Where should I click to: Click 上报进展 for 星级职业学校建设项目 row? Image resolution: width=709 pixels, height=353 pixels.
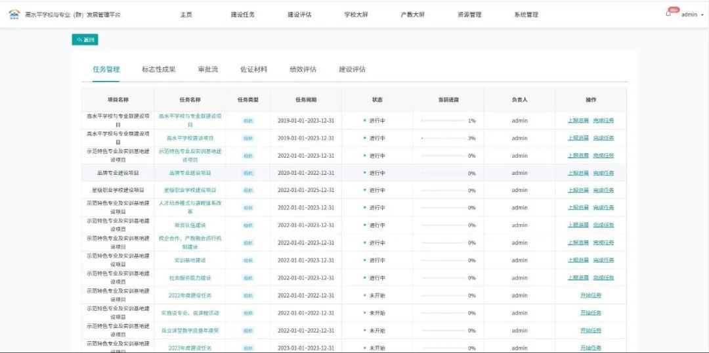(578, 190)
